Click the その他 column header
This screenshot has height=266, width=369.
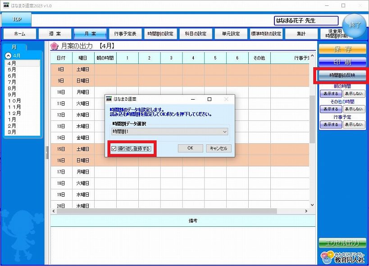coord(260,58)
